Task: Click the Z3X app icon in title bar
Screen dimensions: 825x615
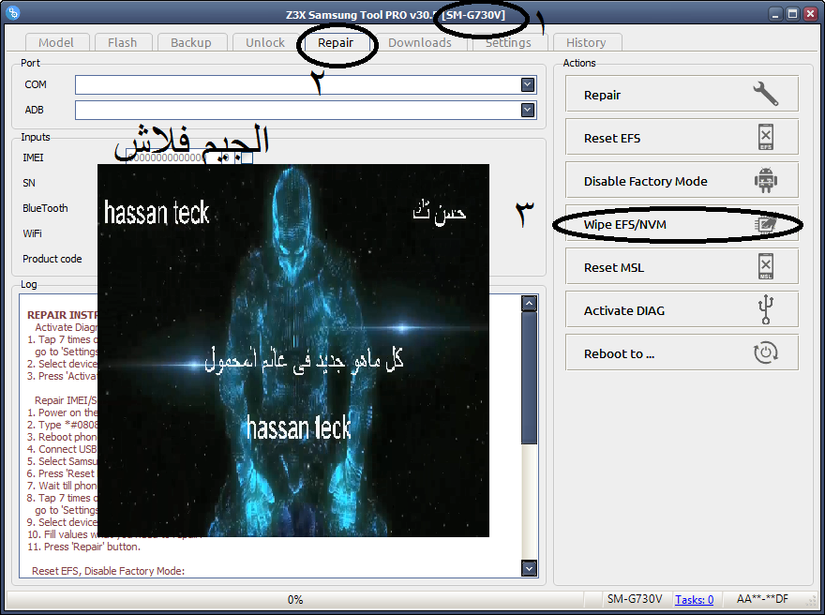Action: pyautogui.click(x=12, y=12)
